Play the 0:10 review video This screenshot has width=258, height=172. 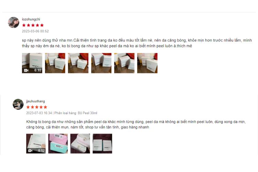[x=32, y=63]
